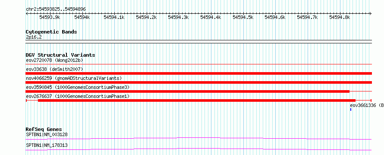
Task: Open the SPTBN1|NM_003128 gene label
Action: point(47,134)
